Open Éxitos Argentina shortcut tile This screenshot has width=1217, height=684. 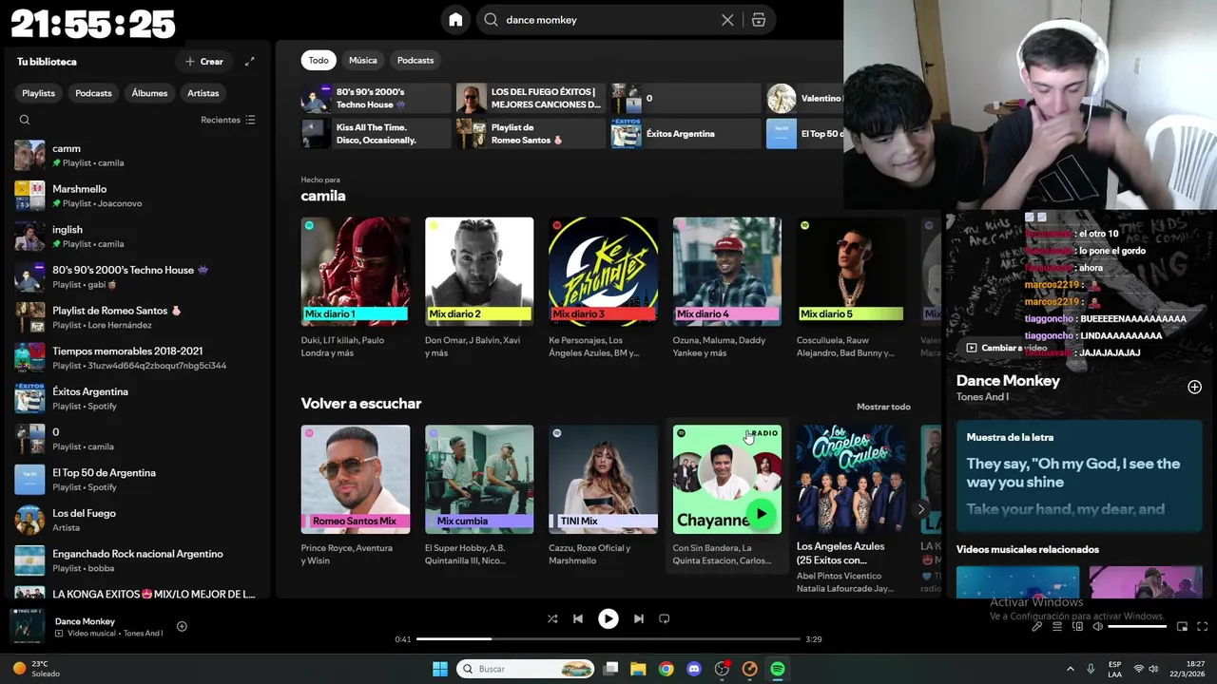point(686,133)
